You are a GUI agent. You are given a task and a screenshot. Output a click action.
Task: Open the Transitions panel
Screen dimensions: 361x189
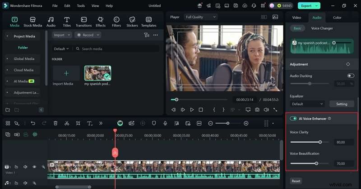(x=83, y=22)
